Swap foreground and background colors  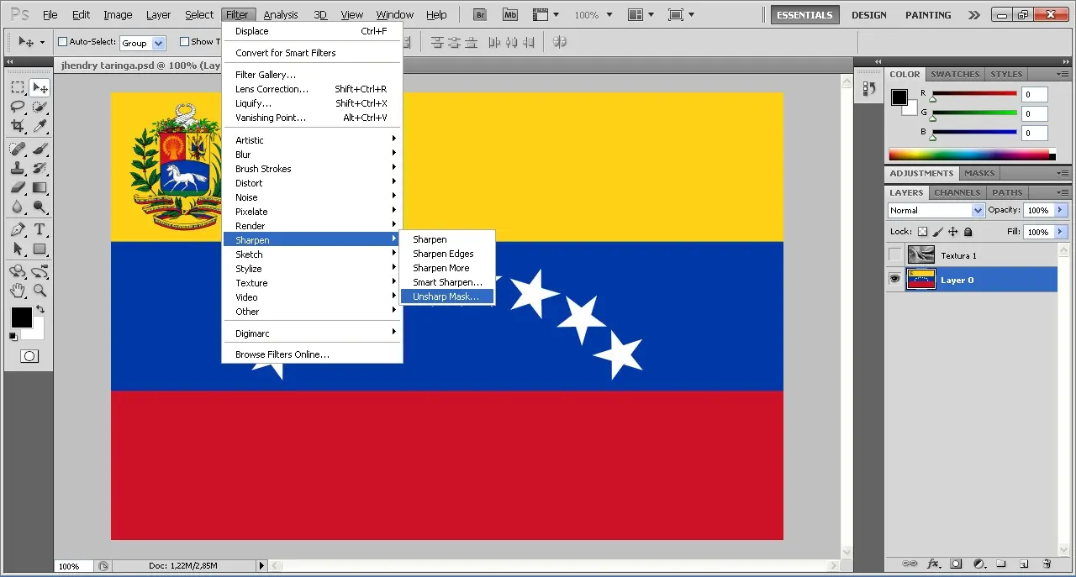tap(40, 310)
